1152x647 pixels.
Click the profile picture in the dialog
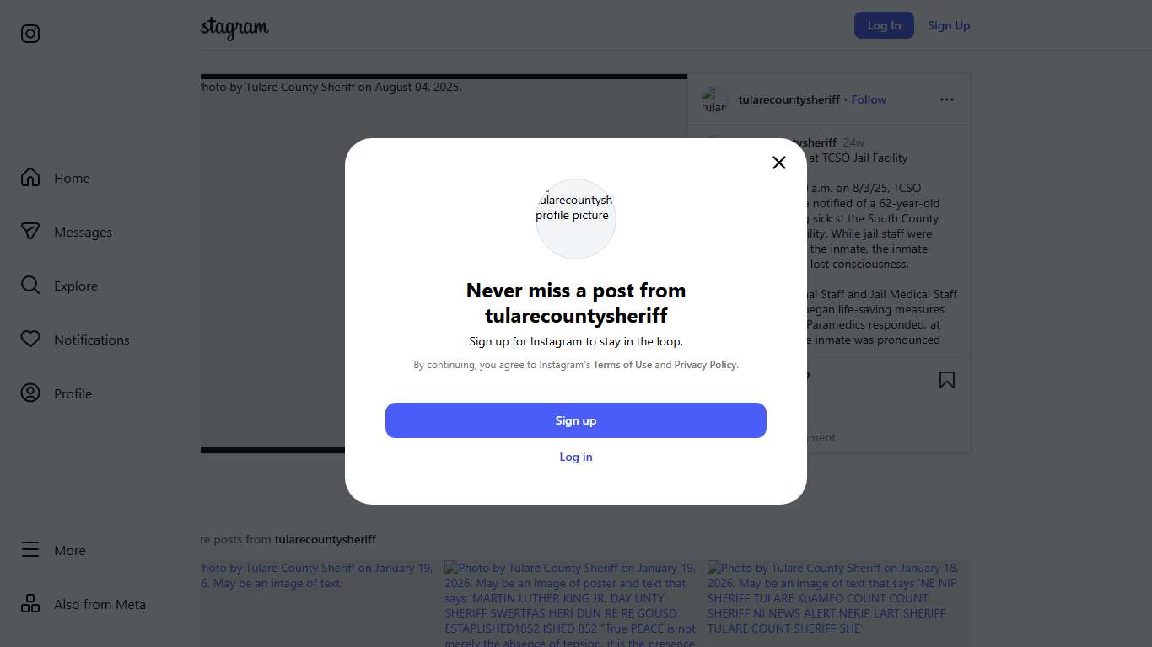(x=576, y=218)
